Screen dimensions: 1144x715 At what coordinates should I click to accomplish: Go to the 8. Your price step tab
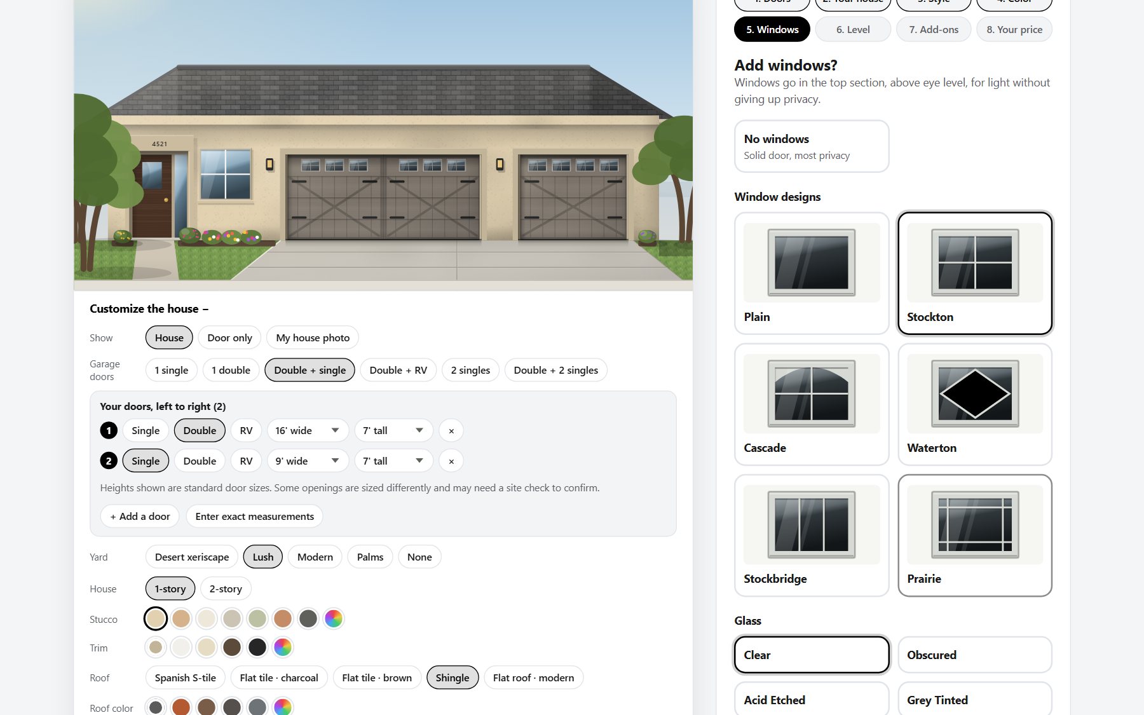click(1014, 29)
